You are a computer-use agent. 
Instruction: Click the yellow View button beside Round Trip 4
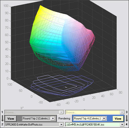(x=118, y=119)
